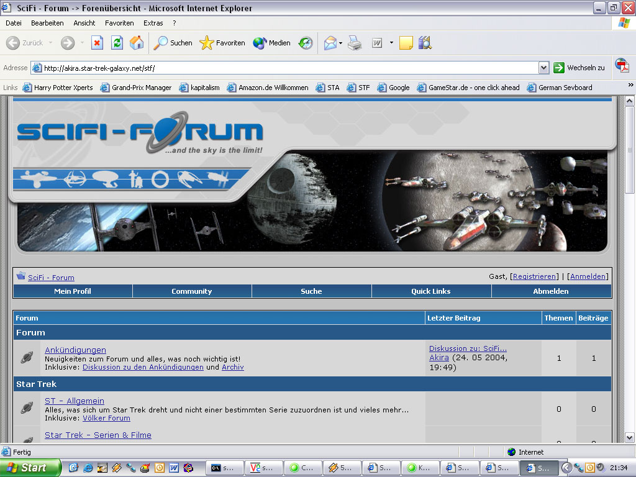Click the Windows Start button

tap(30, 468)
